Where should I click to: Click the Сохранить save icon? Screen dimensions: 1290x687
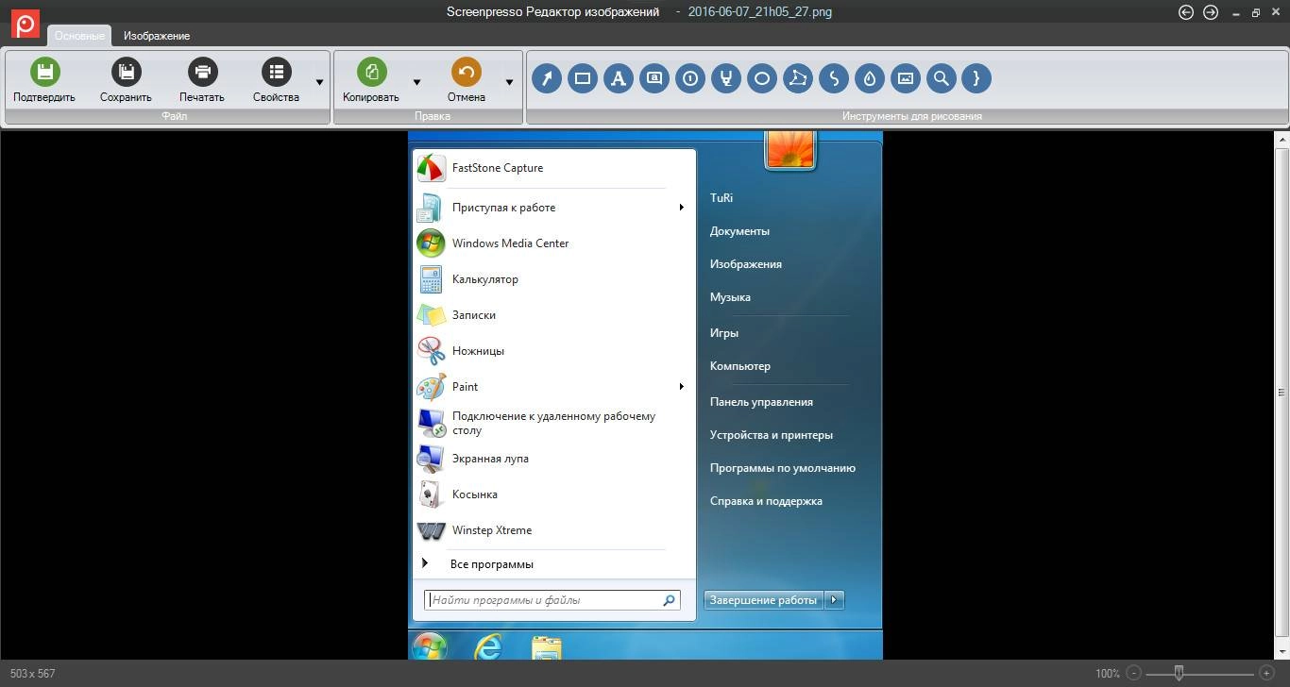click(x=126, y=72)
